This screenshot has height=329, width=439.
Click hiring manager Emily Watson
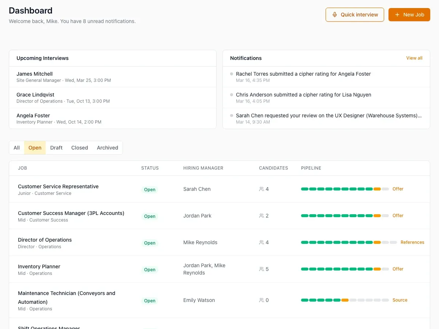[199, 300]
